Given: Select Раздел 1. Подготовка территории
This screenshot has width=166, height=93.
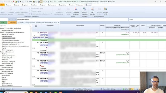Looking at the screenshot, I should point(10,28).
